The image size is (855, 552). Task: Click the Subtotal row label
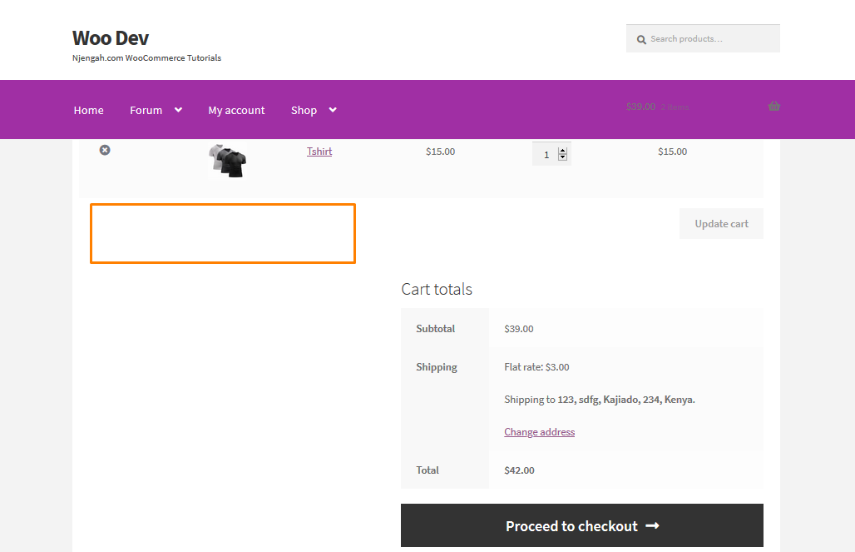(435, 329)
